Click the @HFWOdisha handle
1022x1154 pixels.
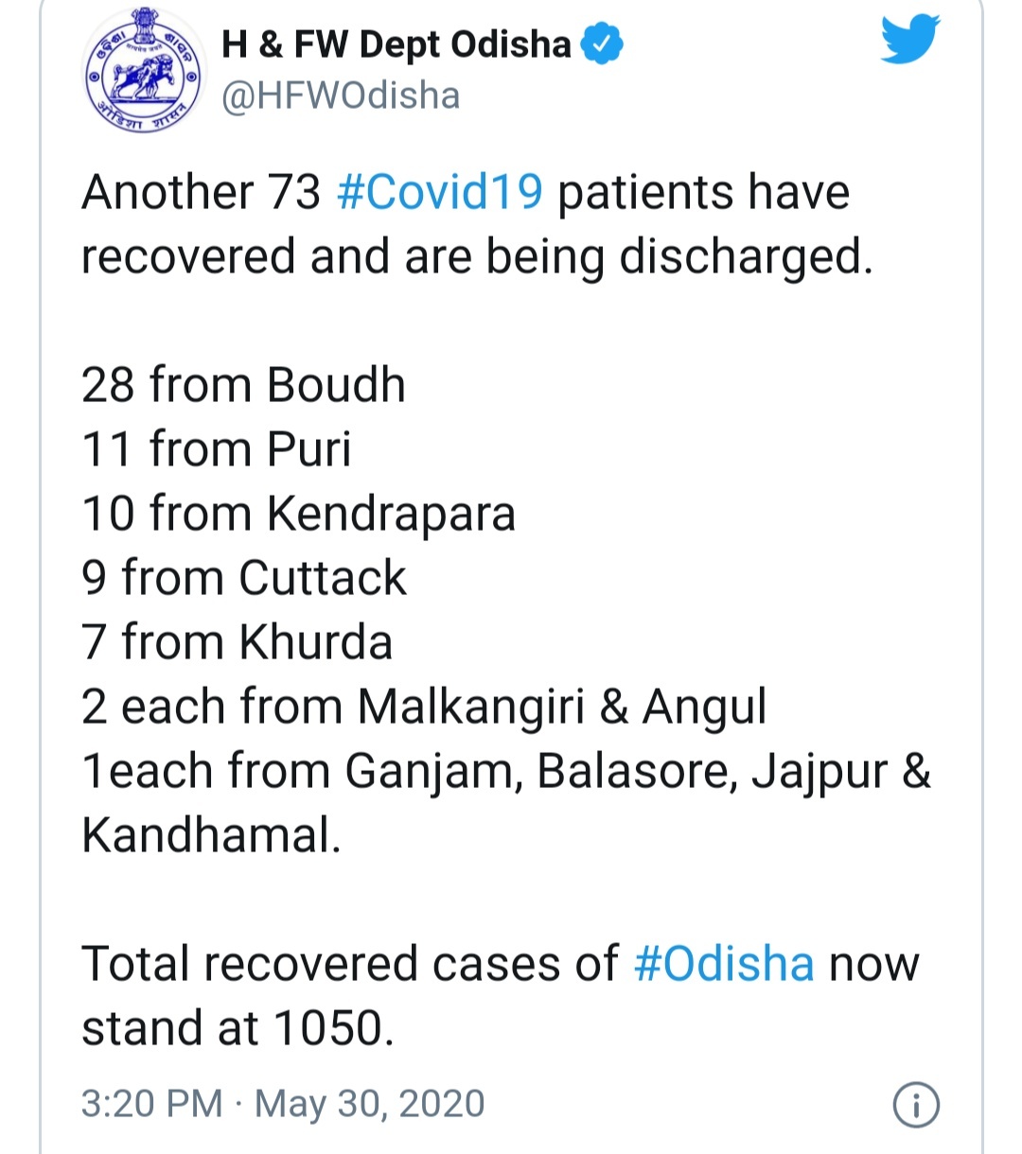(341, 96)
